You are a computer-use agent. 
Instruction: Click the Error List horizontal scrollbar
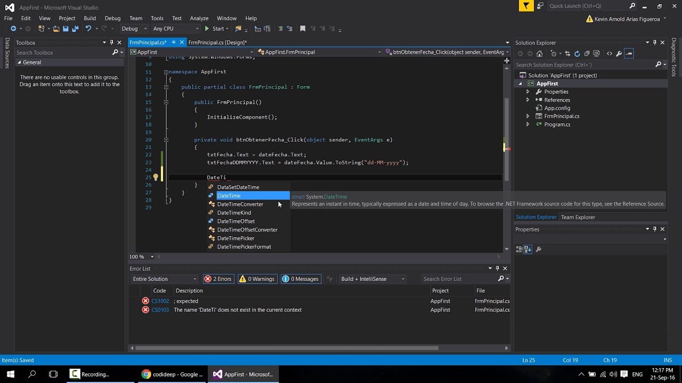tap(287, 348)
